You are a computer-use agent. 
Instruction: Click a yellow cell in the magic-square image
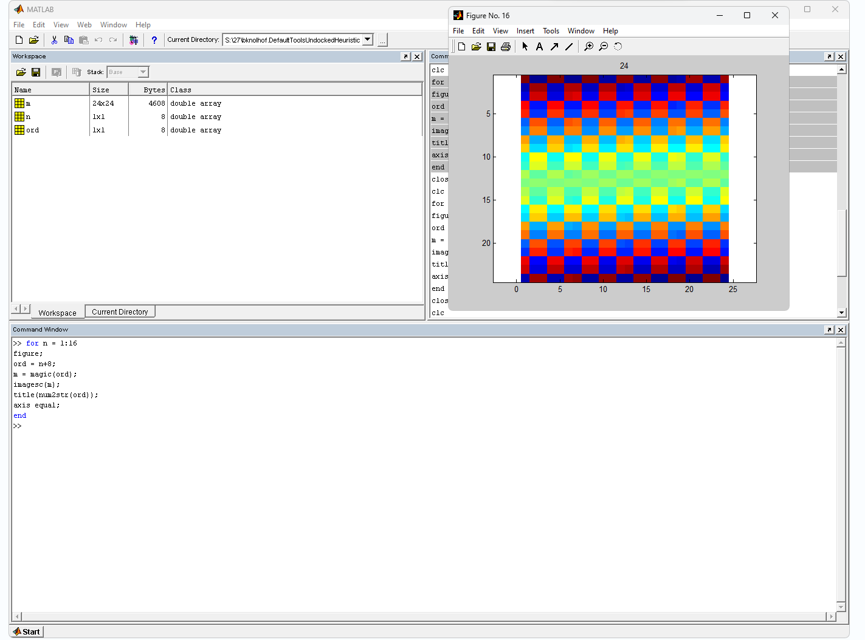pyautogui.click(x=538, y=161)
